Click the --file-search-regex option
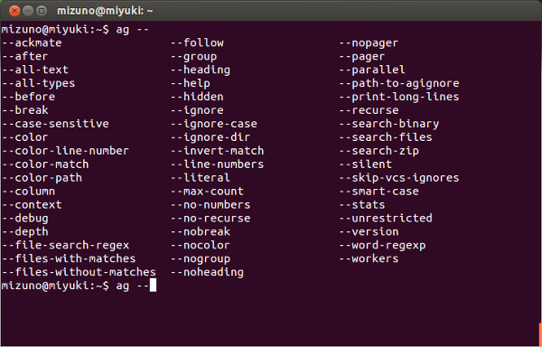This screenshot has height=347, width=542. coord(65,245)
